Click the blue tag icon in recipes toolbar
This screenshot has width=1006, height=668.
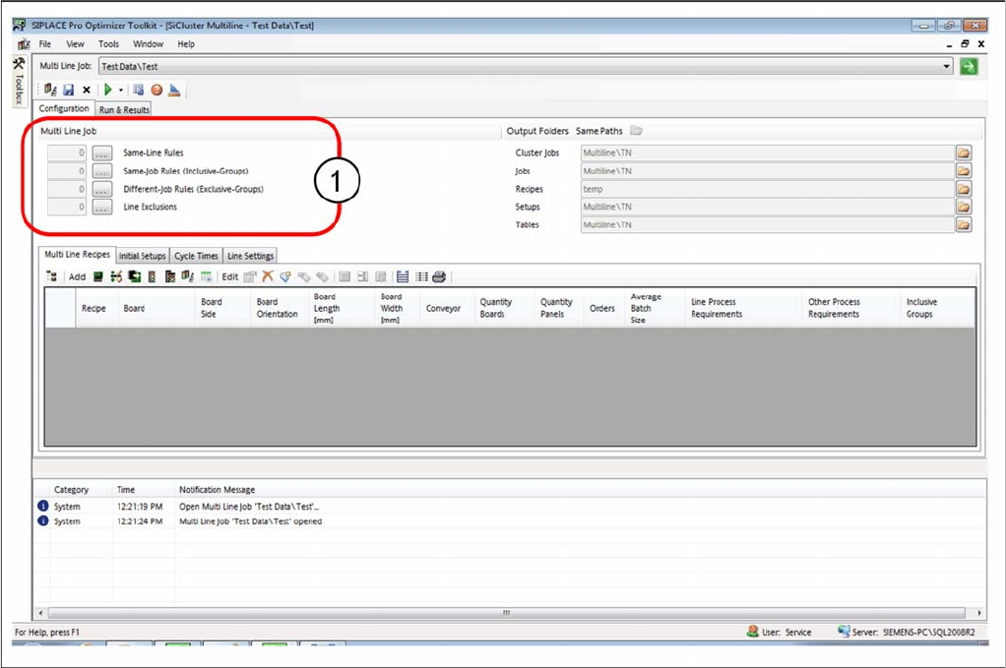point(285,276)
